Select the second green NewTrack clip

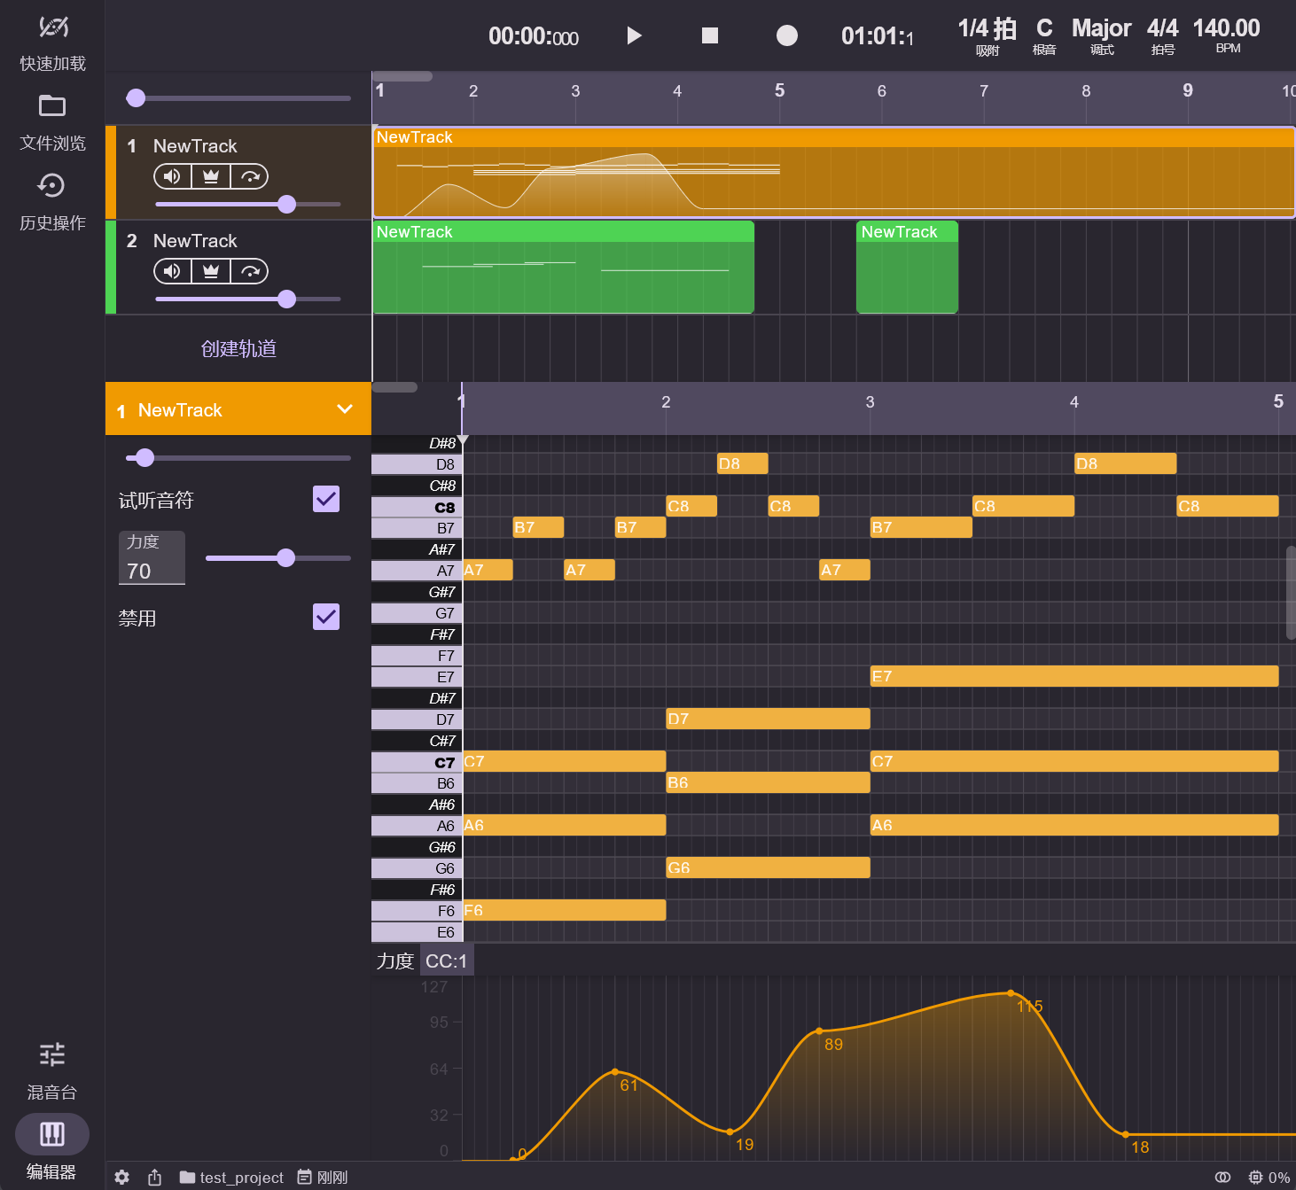pos(907,267)
